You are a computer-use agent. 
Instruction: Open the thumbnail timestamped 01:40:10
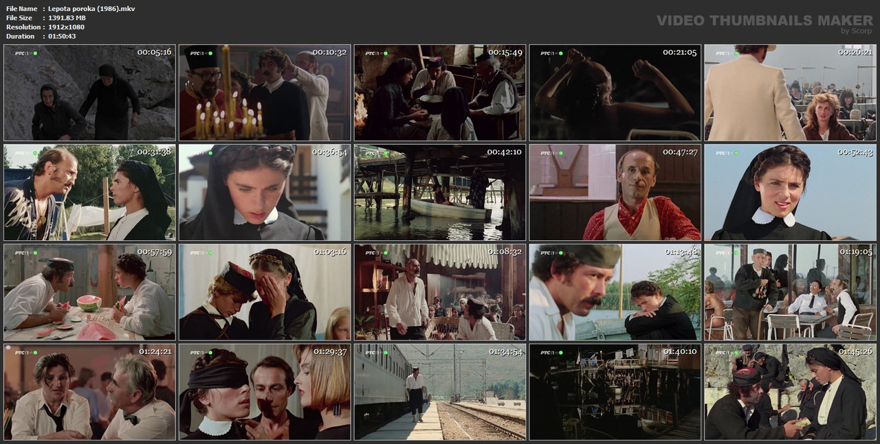(615, 392)
